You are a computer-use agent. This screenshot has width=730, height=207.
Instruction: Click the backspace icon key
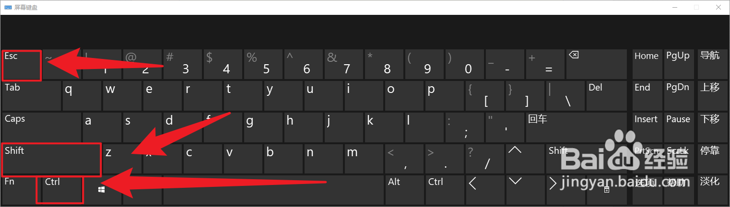[x=596, y=64]
